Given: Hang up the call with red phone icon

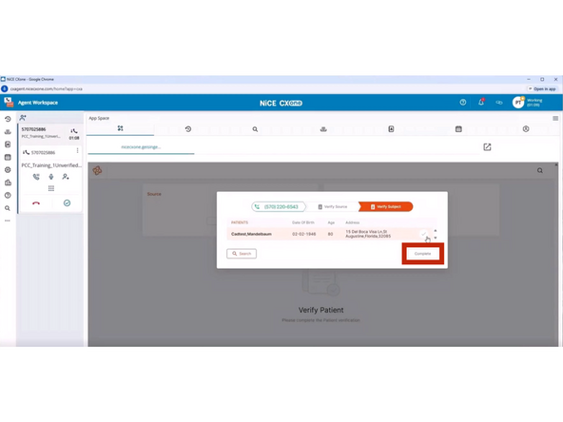Looking at the screenshot, I should pos(36,203).
